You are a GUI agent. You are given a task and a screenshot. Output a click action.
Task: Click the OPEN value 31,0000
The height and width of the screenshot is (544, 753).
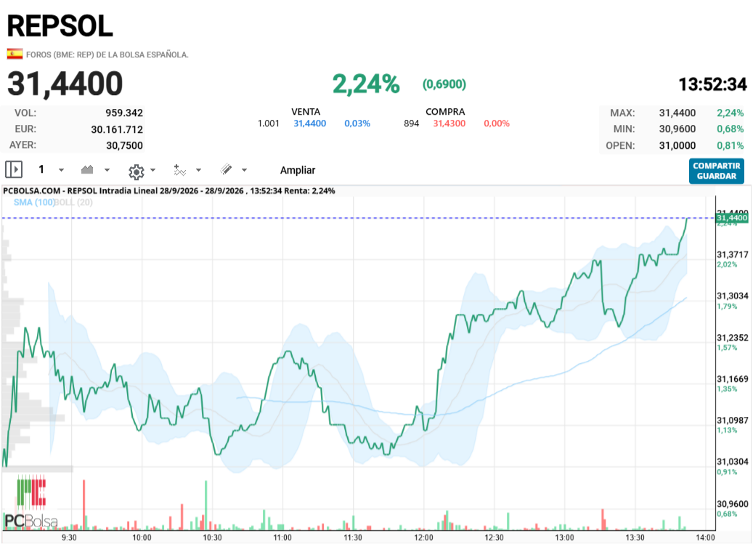[x=677, y=145]
